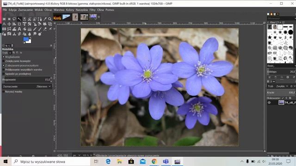296x166 pixels.
Task: Select the Ink tool
Action: 4,34
